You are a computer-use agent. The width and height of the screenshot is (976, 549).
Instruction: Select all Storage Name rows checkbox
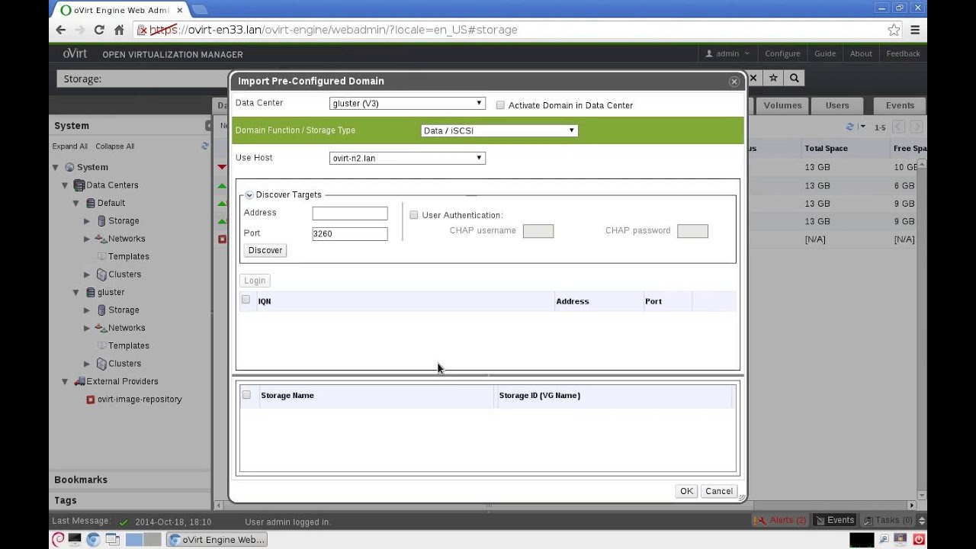246,394
